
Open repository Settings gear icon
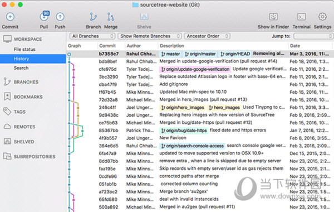[x=322, y=17]
